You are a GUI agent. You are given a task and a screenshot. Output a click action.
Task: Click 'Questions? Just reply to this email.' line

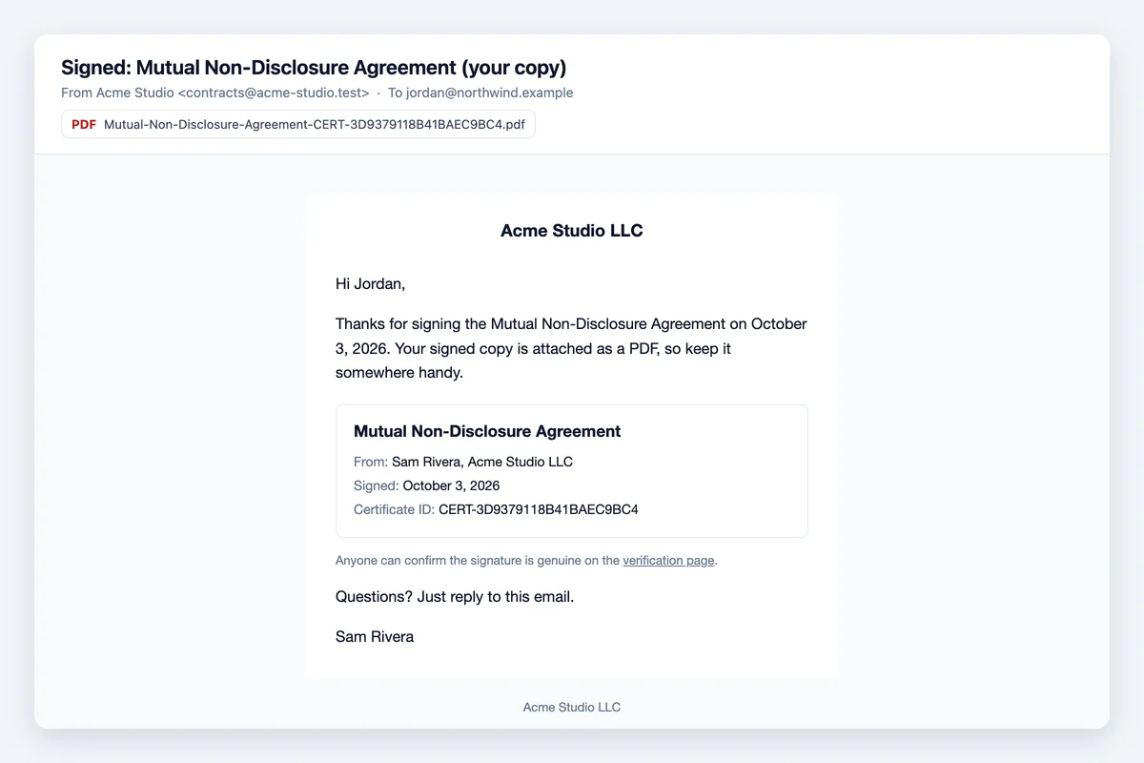pos(455,597)
